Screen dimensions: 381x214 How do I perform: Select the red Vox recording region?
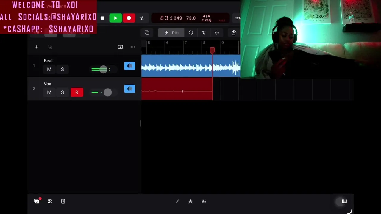tap(177, 89)
